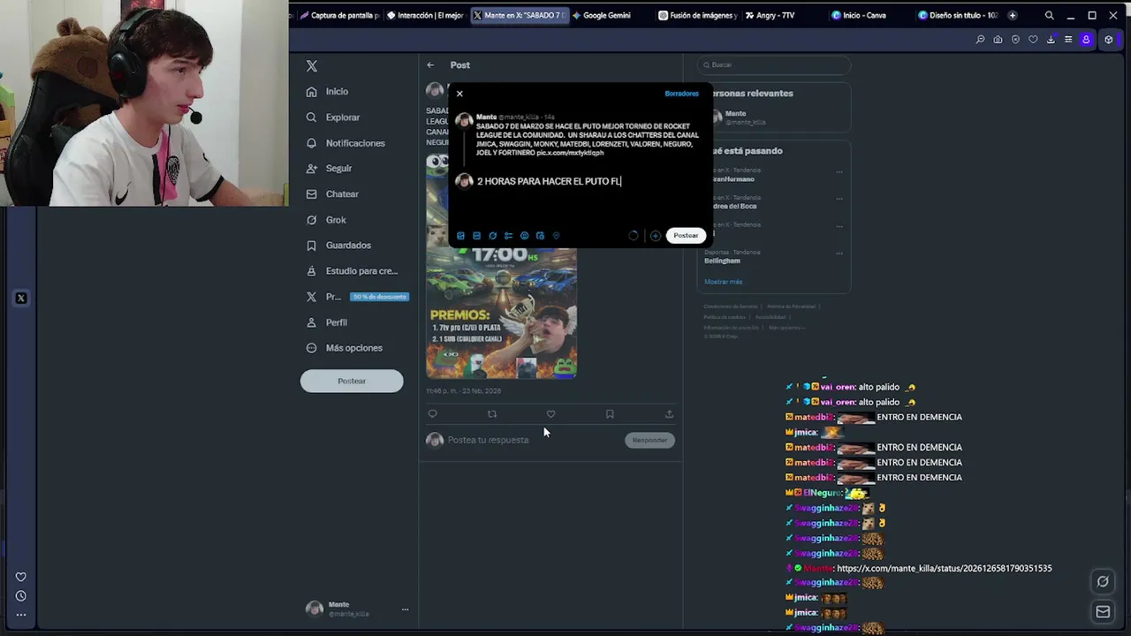This screenshot has width=1131, height=636.
Task: Switch to Diseño sin título tab
Action: pos(958,15)
